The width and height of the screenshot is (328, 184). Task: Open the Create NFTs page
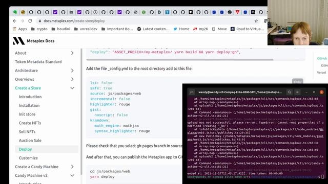point(30,123)
